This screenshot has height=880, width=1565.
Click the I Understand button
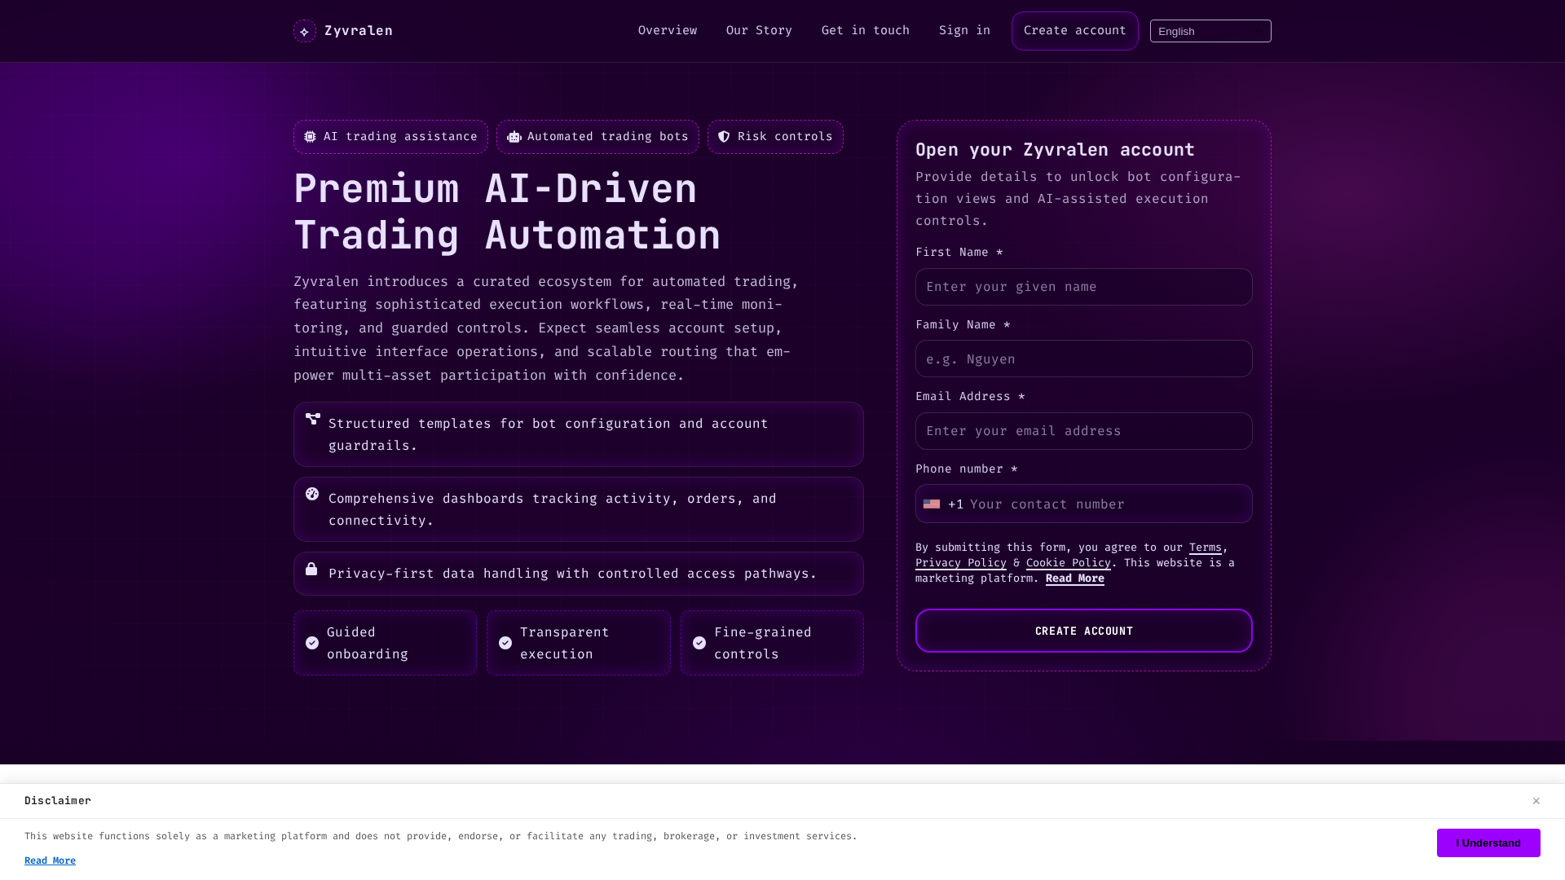click(1488, 843)
